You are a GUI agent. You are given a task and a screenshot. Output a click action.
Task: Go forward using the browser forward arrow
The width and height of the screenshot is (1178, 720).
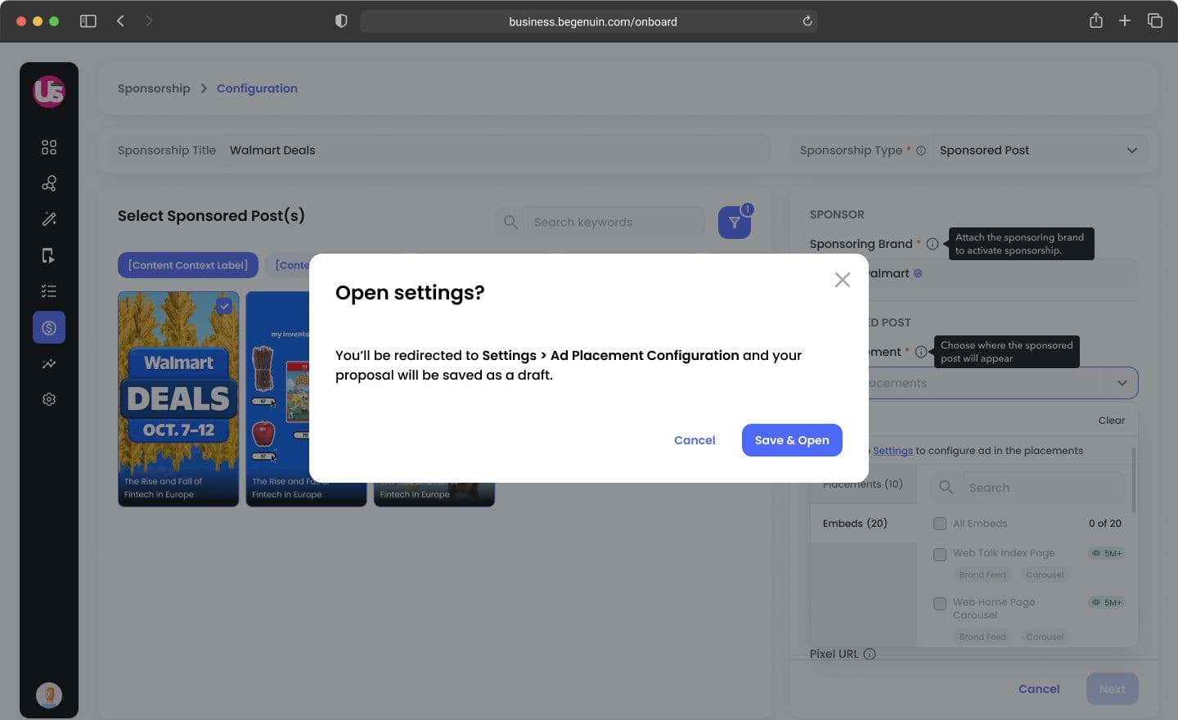149,21
